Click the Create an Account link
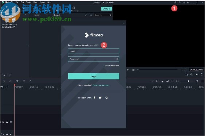The image size is (205, 136). (101, 85)
